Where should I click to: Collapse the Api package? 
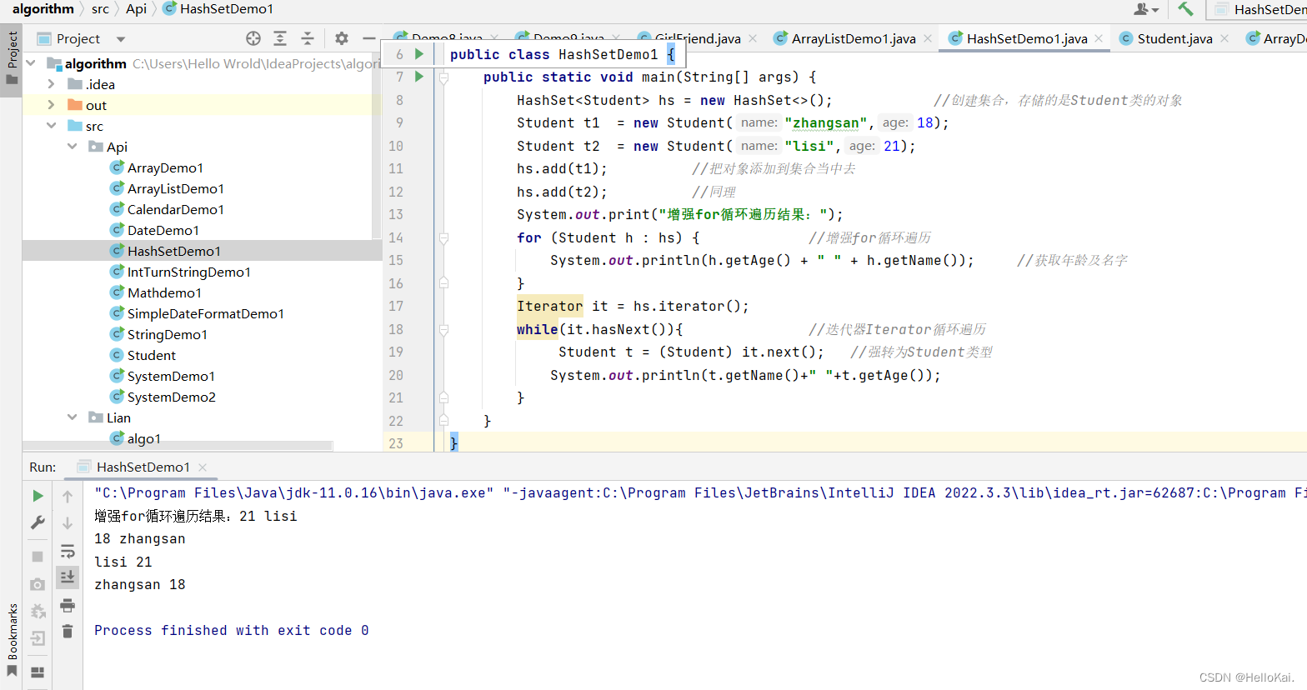point(73,147)
